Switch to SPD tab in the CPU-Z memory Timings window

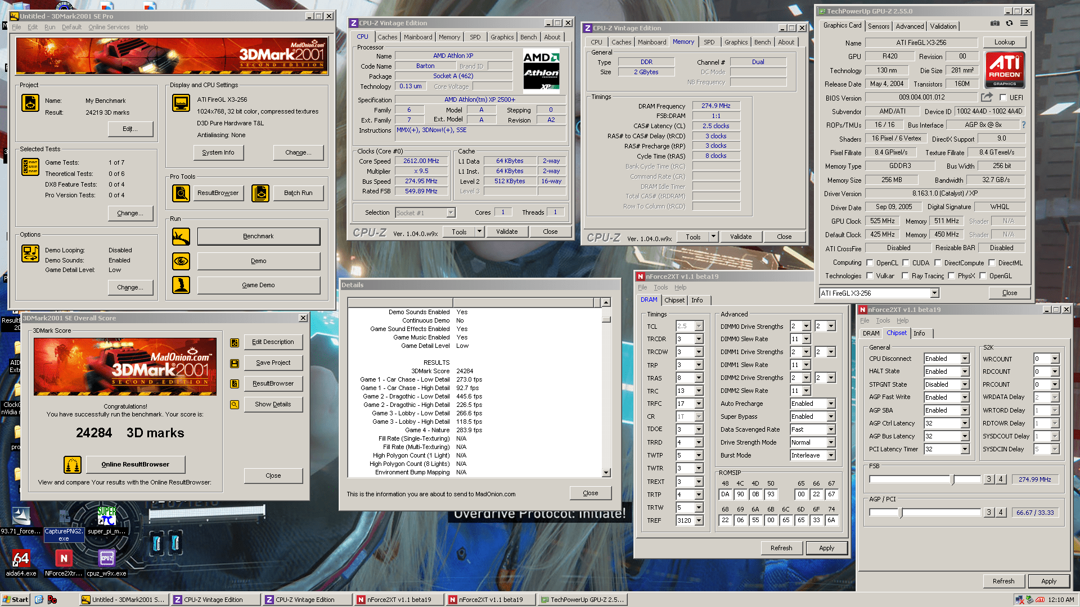coord(709,42)
